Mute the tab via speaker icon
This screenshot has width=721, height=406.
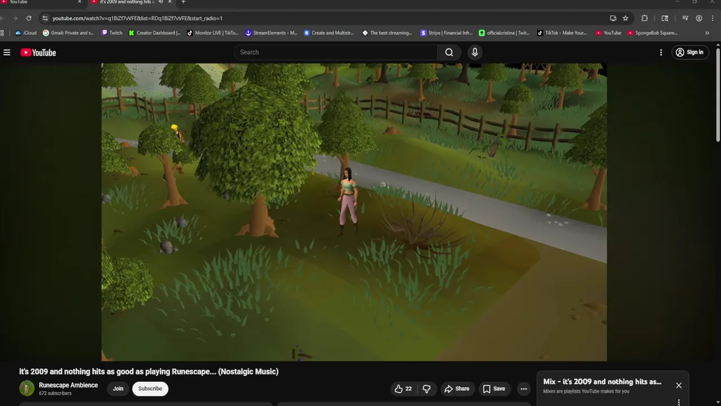pos(161,2)
